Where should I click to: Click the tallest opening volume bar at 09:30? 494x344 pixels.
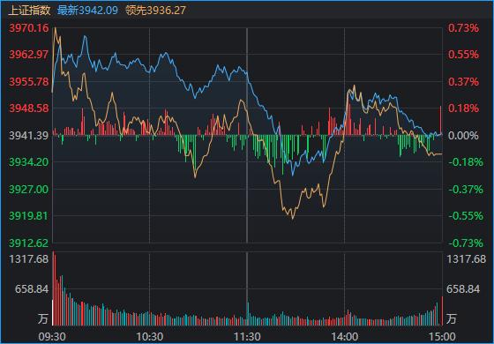pos(53,288)
